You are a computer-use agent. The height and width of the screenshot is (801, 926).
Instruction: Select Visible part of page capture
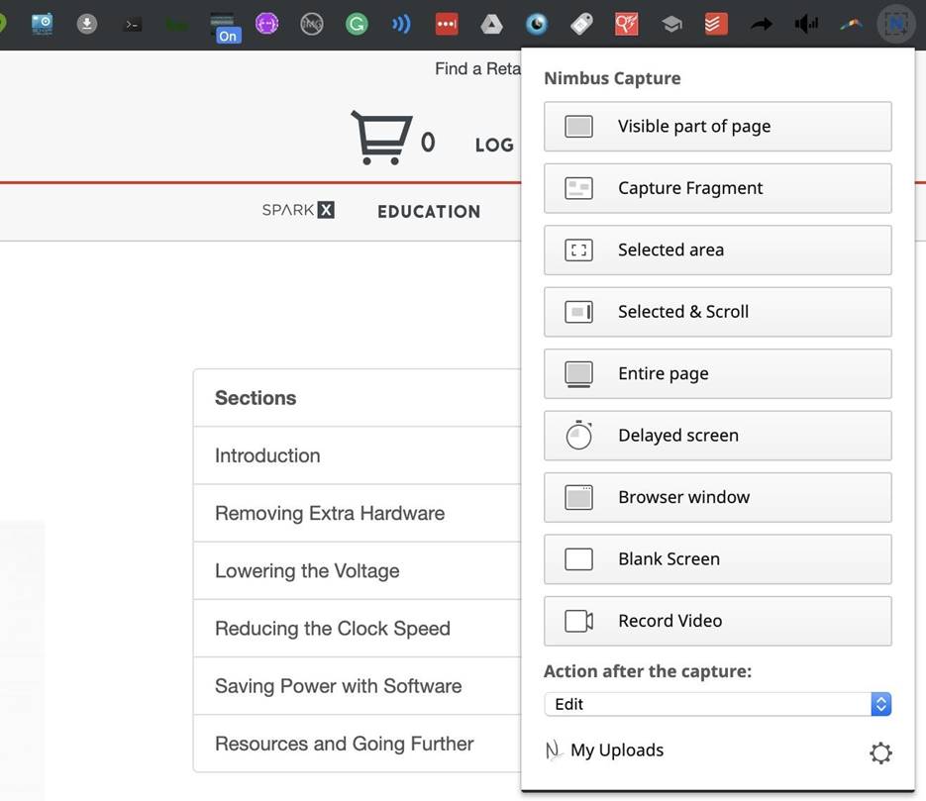tap(718, 127)
